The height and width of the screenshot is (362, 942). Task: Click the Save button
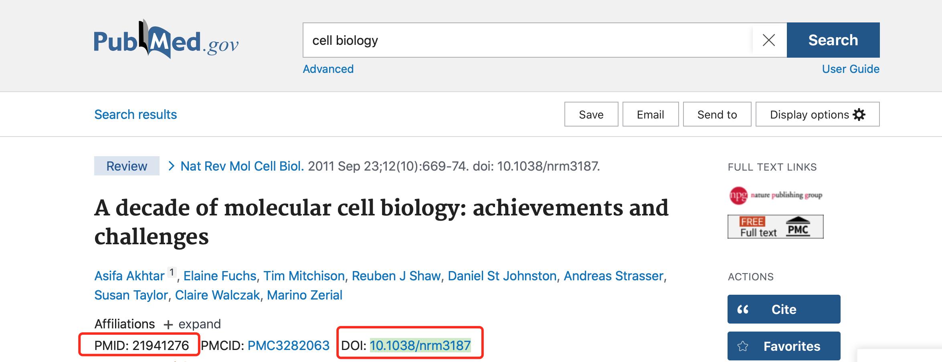click(591, 115)
